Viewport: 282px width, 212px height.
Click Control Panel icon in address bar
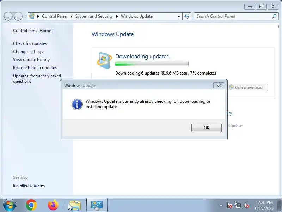point(32,16)
